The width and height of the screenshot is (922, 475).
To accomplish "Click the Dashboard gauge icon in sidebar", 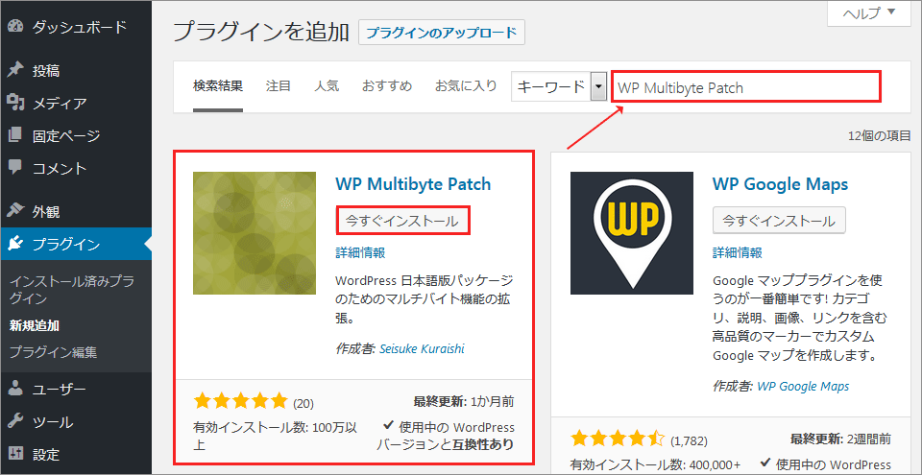I will coord(15,28).
